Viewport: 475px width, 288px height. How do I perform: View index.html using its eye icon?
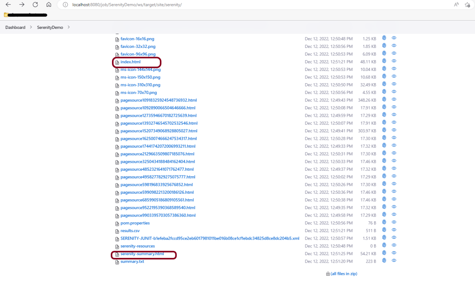(x=394, y=61)
